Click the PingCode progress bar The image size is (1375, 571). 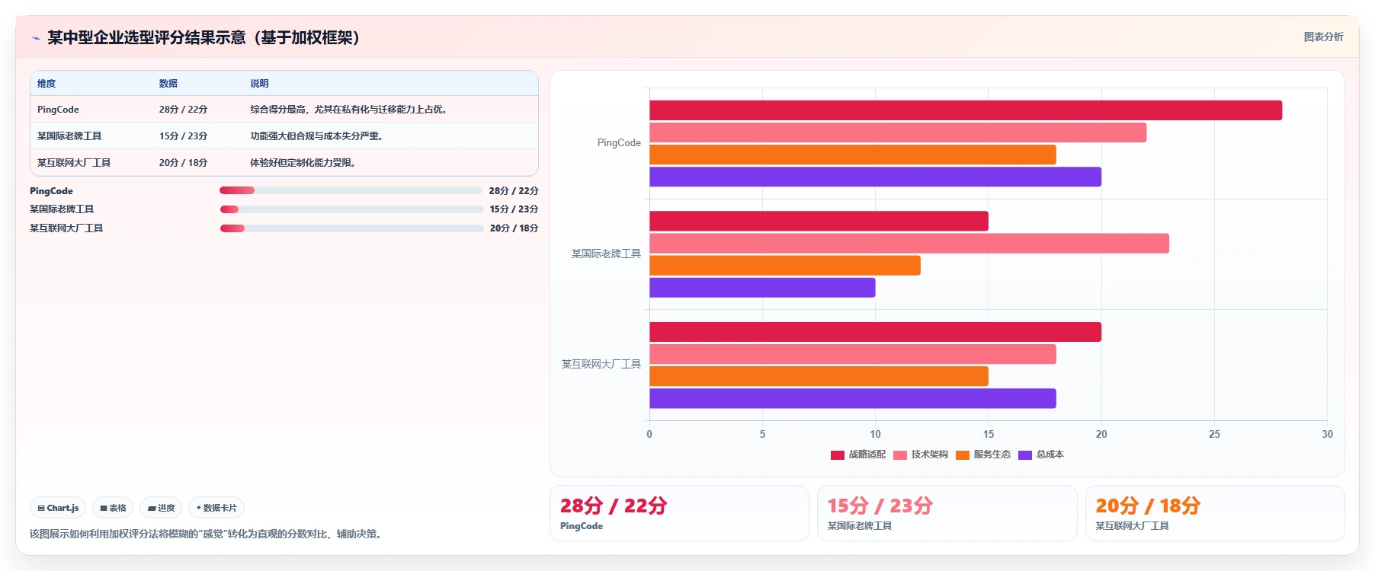[x=351, y=190]
